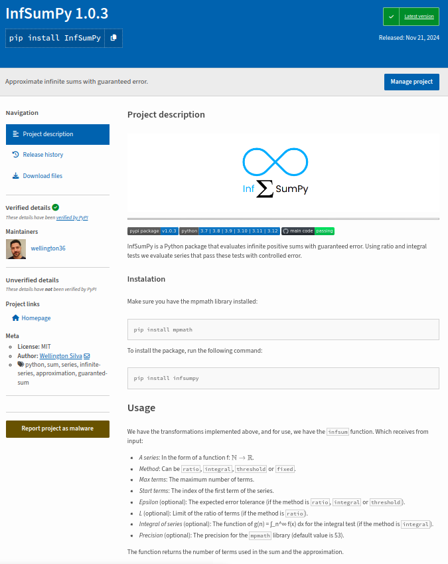The image size is (448, 564).
Task: Click the Download files arrow icon
Action: click(15, 176)
